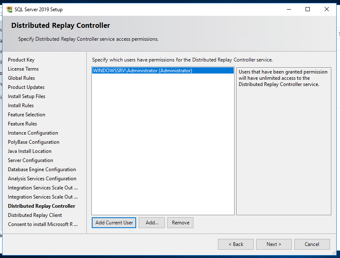Proceed with the Next > button

(x=274, y=244)
